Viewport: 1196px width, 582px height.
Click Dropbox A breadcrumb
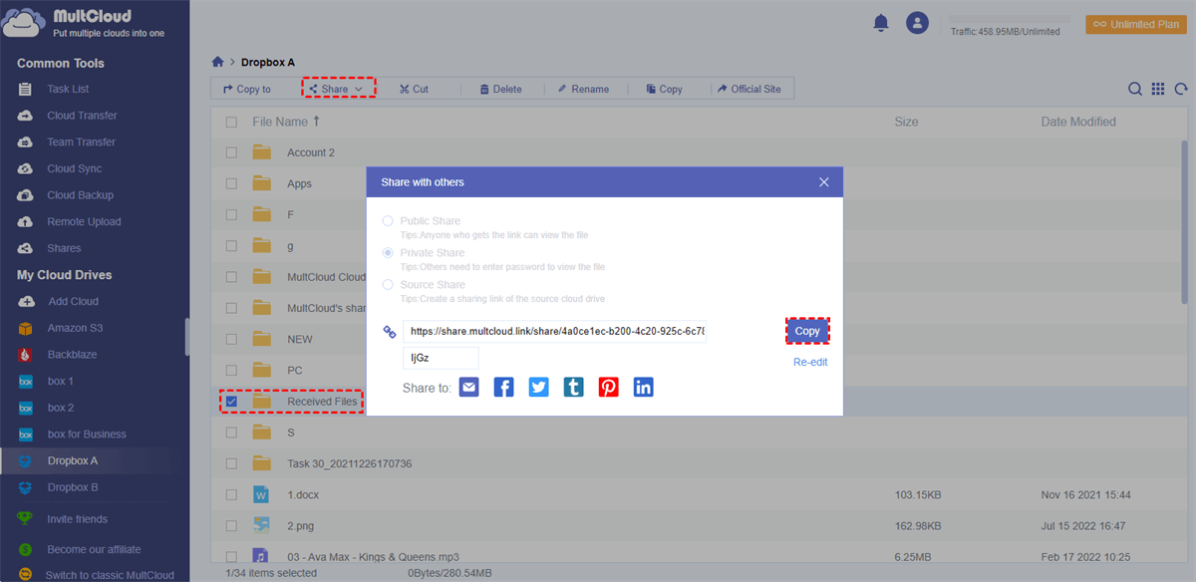tap(268, 62)
